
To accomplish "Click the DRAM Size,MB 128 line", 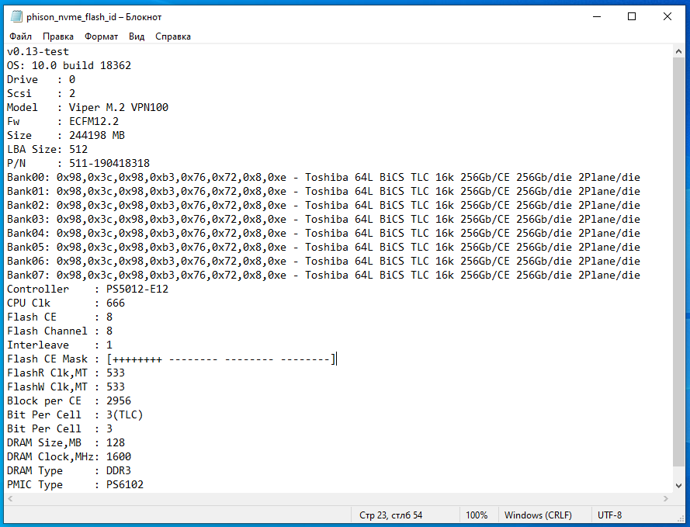I will click(66, 442).
